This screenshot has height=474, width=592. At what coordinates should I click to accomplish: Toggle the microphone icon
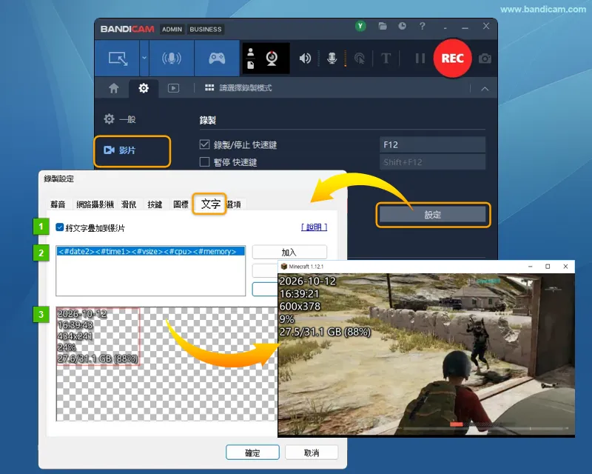pyautogui.click(x=332, y=59)
